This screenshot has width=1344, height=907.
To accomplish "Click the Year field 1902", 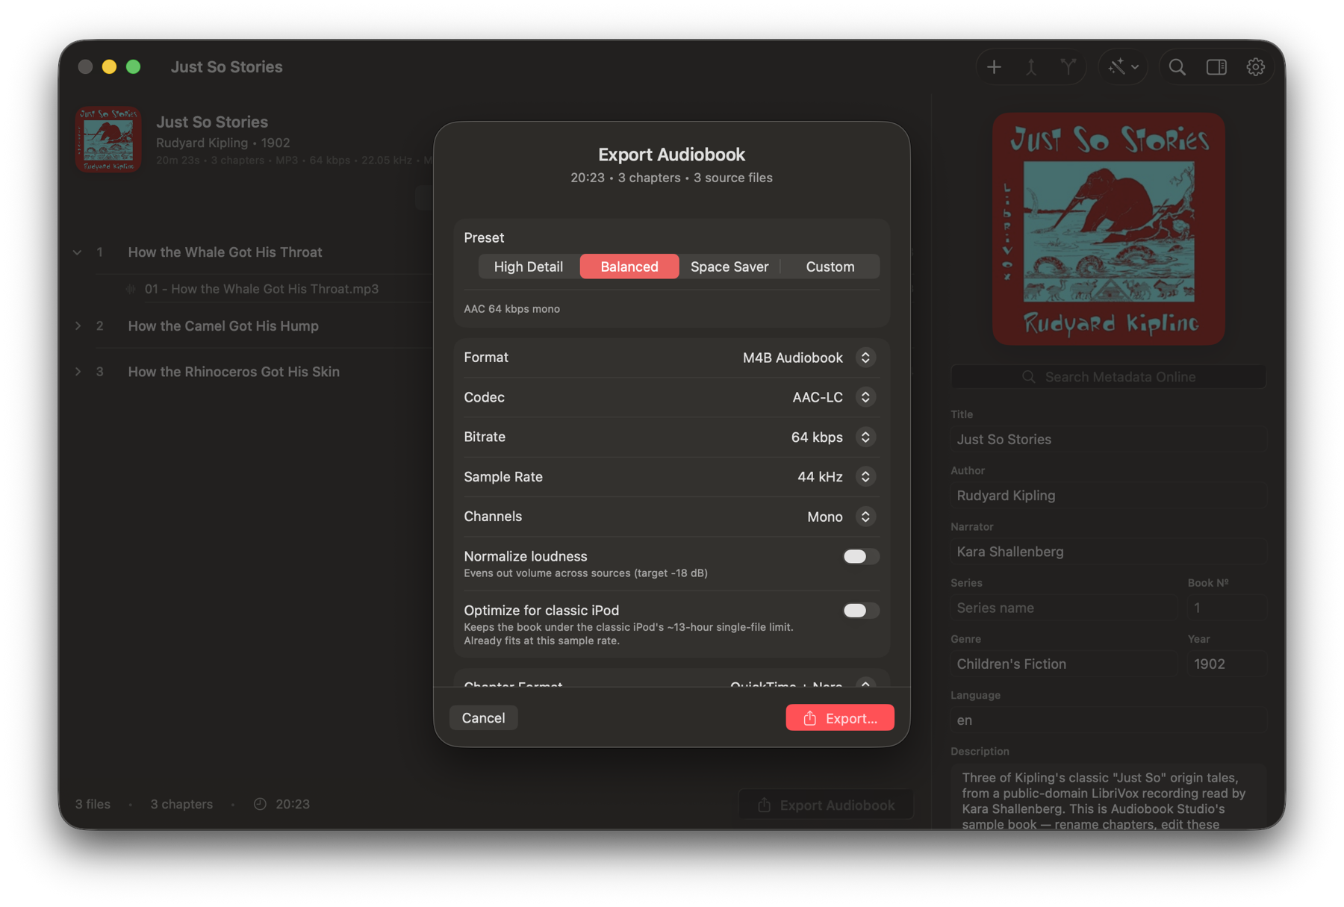I will 1227,664.
